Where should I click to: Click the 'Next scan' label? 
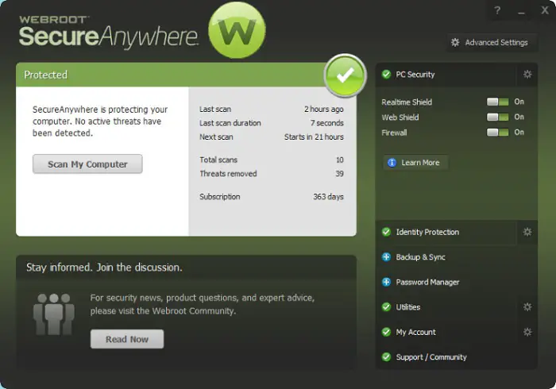pyautogui.click(x=216, y=137)
